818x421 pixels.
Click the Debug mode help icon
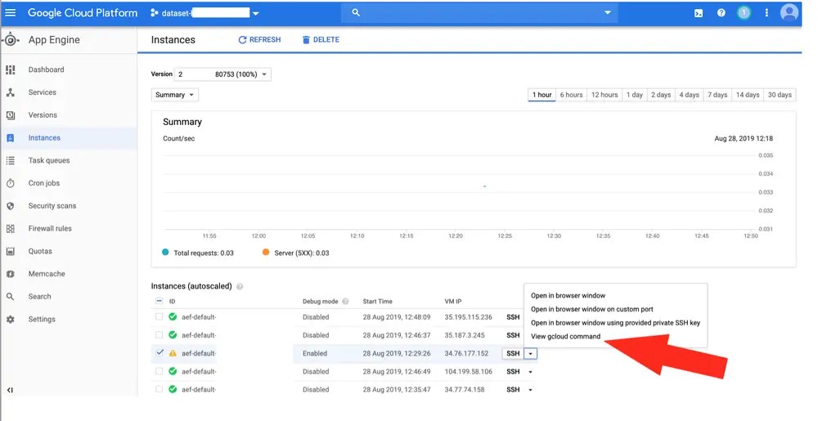click(x=345, y=301)
